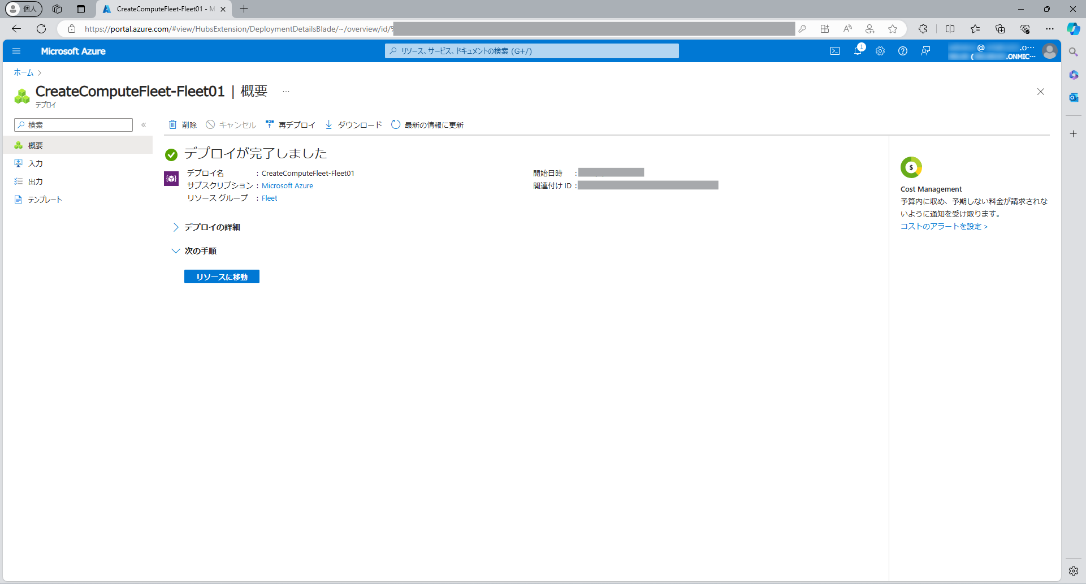Open Edge split screen icon
The image size is (1086, 584).
950,29
